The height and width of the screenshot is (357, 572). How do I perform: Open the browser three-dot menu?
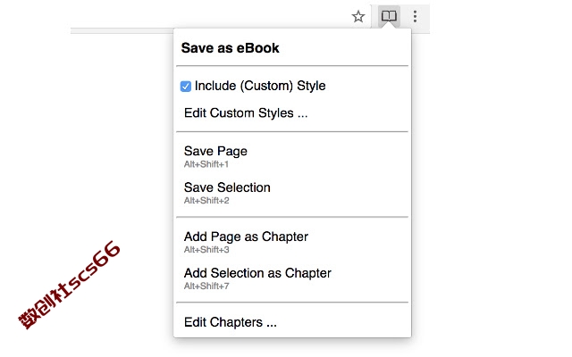tap(415, 16)
